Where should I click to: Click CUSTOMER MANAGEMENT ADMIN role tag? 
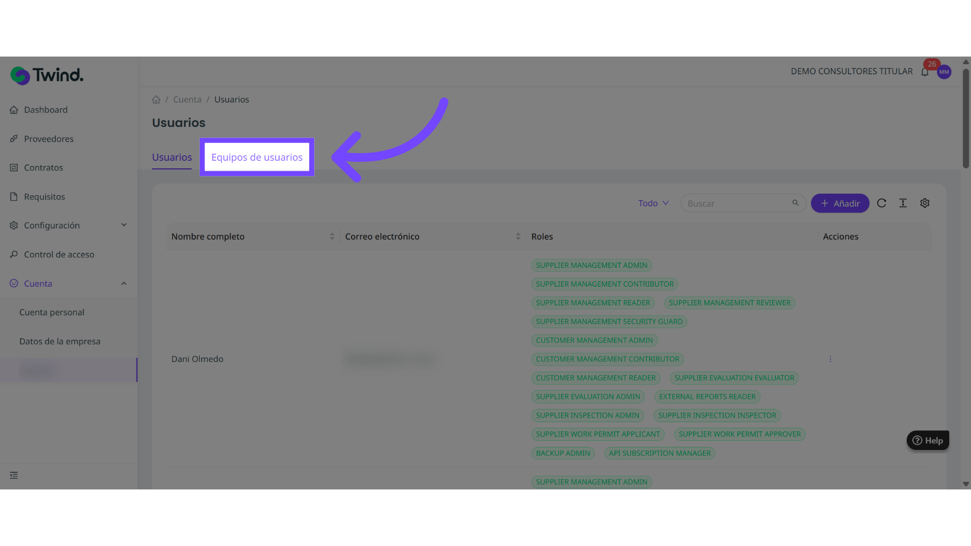pos(594,340)
